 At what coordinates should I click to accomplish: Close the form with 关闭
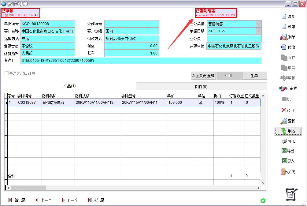coord(284,172)
